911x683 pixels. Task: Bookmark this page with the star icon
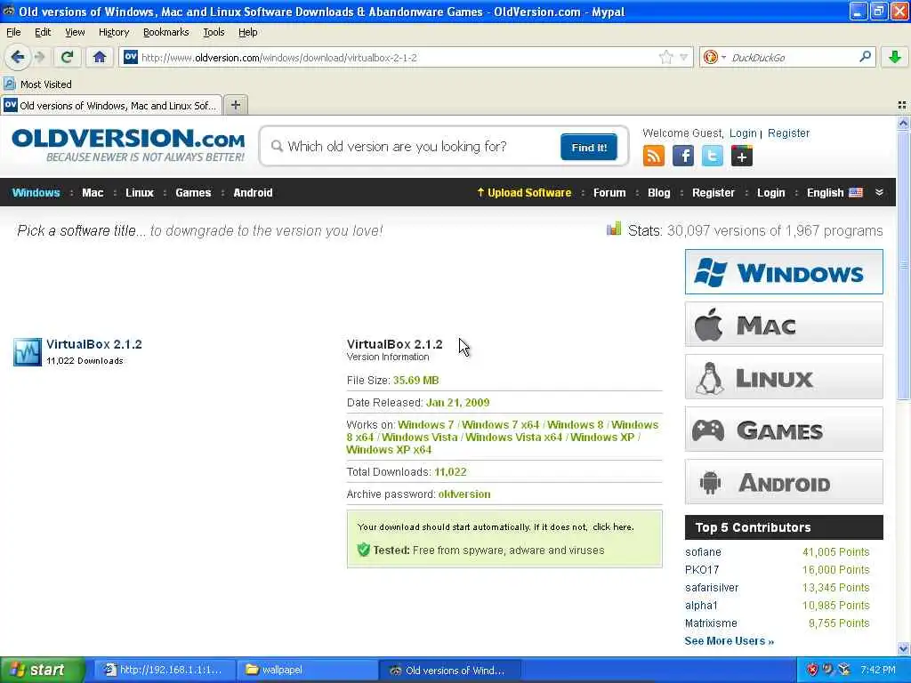665,57
